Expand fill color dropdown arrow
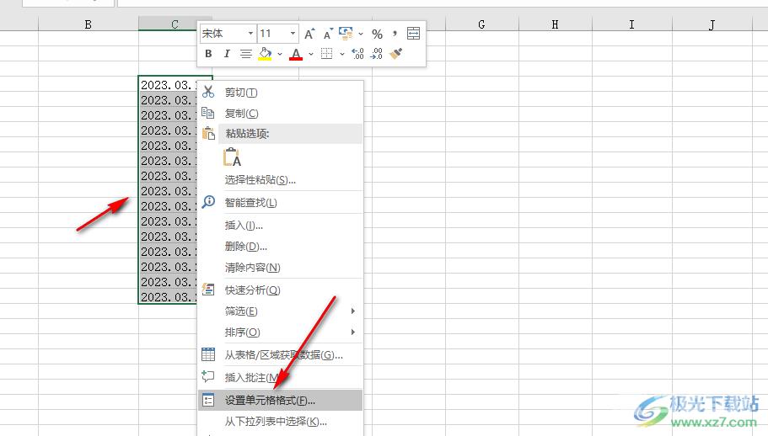768x436 pixels. coord(280,54)
